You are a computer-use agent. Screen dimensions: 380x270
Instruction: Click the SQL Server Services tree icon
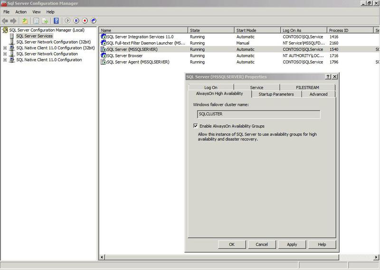point(11,36)
